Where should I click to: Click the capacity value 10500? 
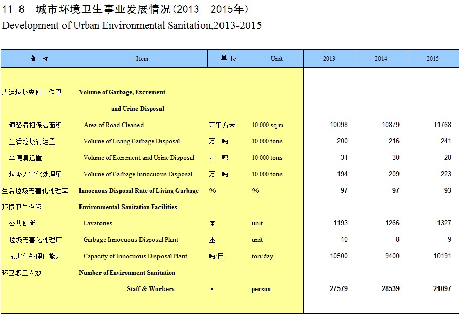click(x=338, y=256)
